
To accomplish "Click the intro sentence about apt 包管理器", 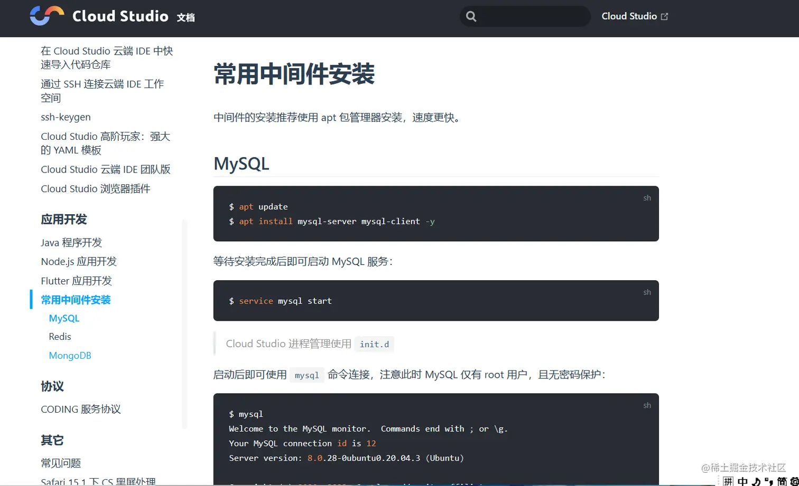I will coord(339,118).
